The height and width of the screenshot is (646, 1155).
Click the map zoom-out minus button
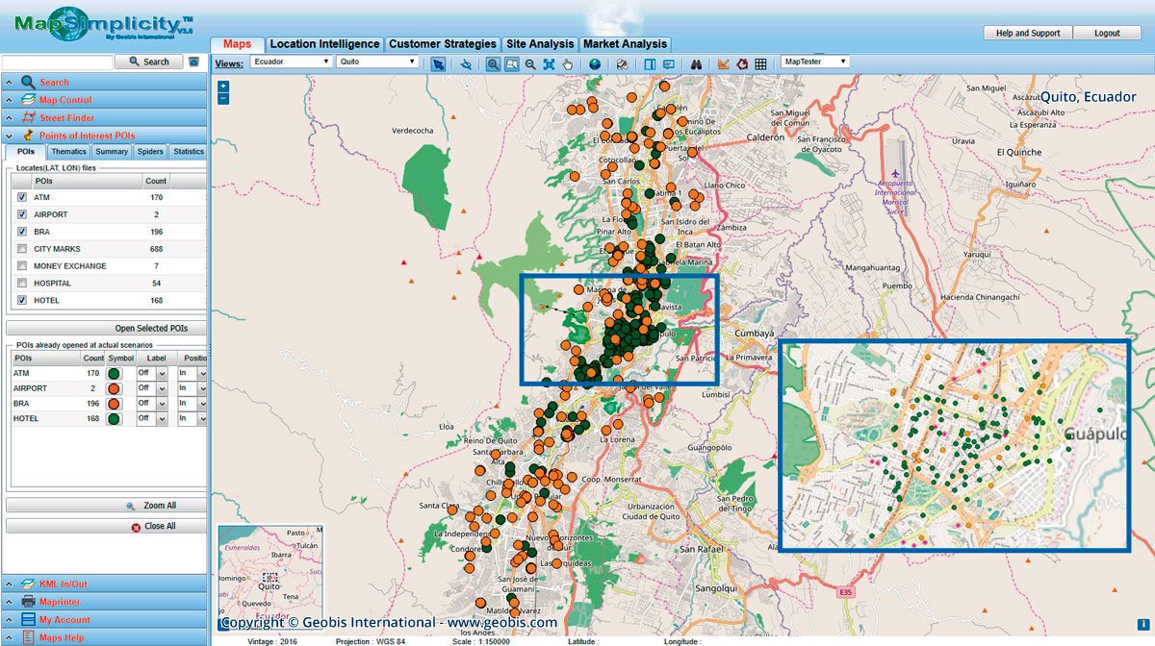223,98
